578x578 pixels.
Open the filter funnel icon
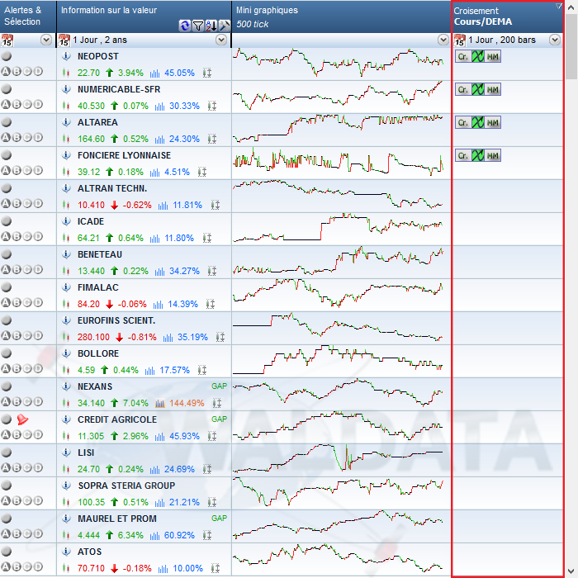(198, 26)
